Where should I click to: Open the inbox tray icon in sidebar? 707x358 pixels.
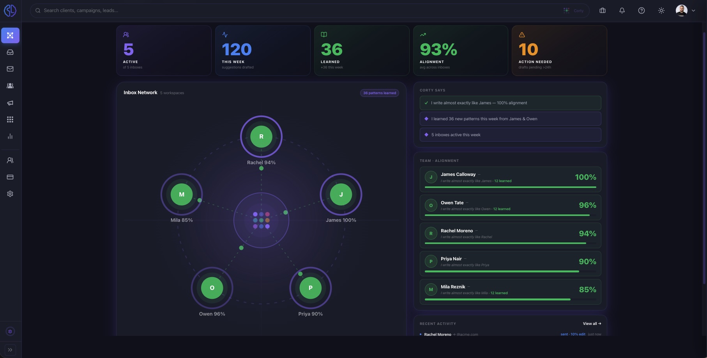click(10, 52)
